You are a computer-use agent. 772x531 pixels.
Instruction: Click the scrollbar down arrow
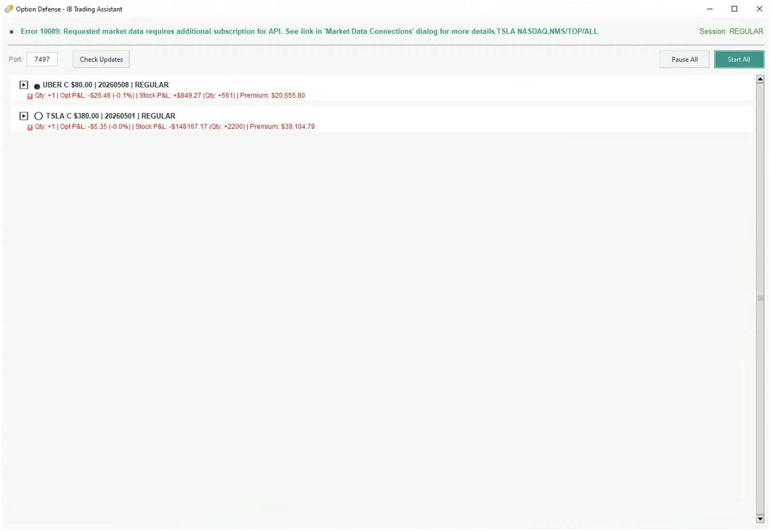click(x=760, y=519)
